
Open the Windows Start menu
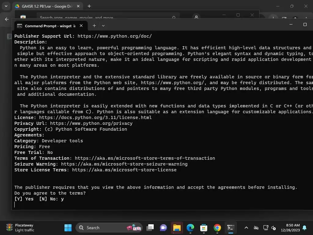click(x=68, y=228)
